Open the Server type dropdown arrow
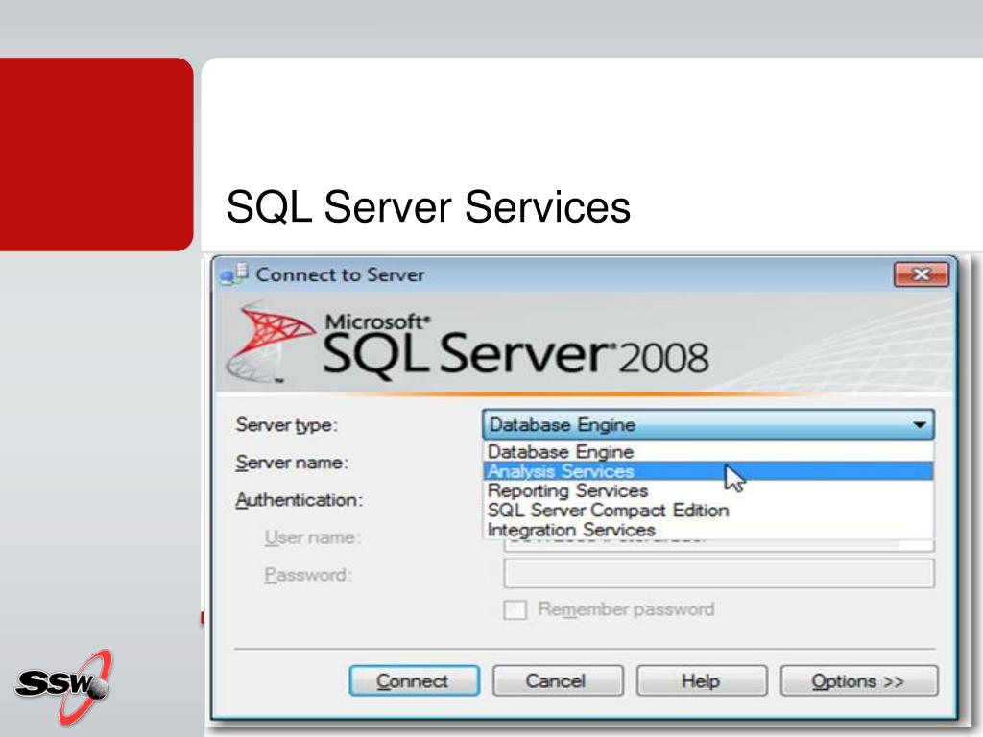The height and width of the screenshot is (737, 983). (x=919, y=425)
